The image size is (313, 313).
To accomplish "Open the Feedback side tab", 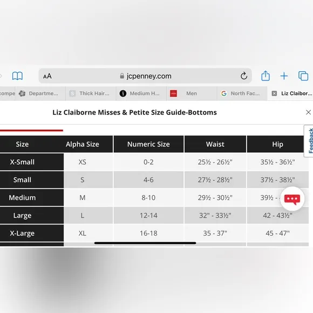I will (310, 141).
